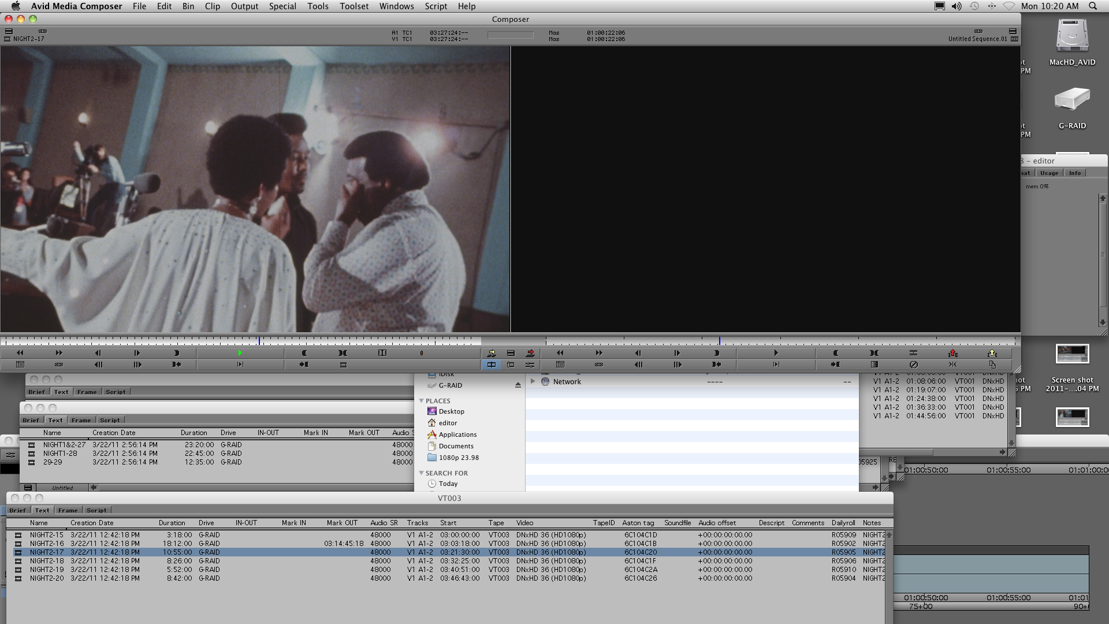Toggle the Gang button under source monitor
1109x624 pixels.
pos(58,365)
